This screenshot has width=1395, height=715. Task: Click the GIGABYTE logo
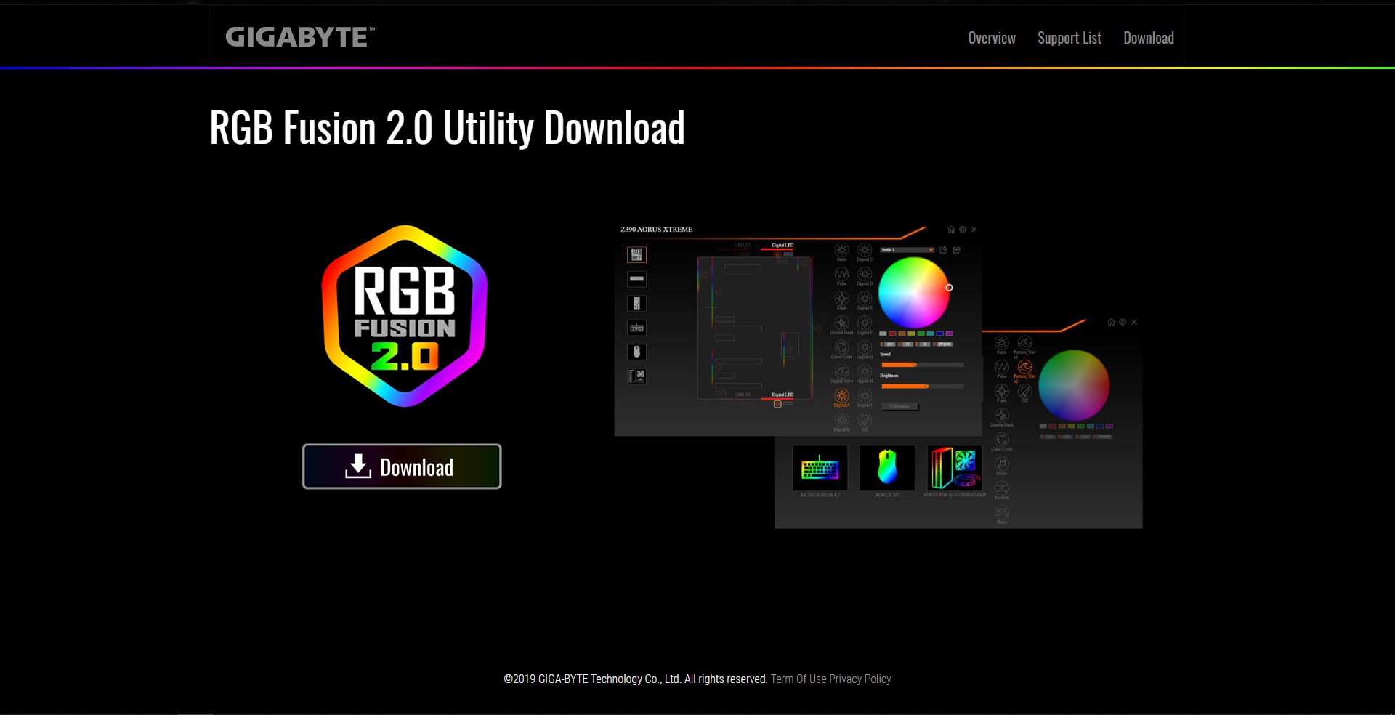tap(300, 37)
